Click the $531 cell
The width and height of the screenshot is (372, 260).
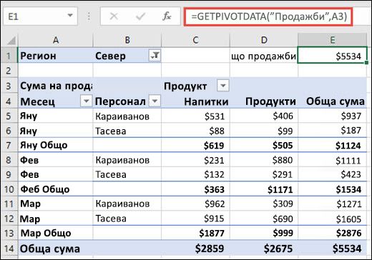pyautogui.click(x=195, y=116)
